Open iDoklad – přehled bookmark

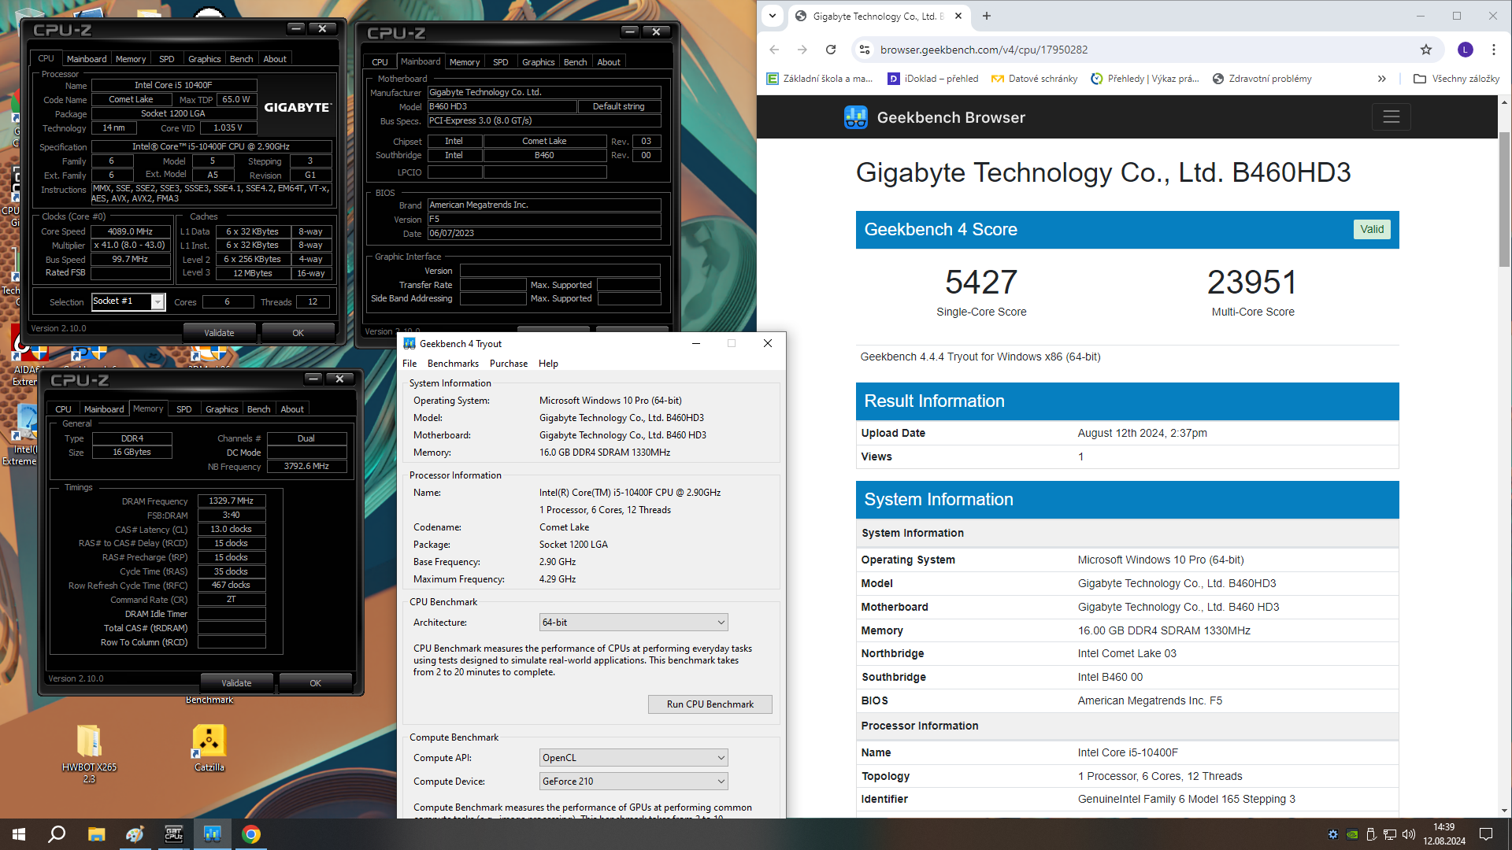[933, 79]
